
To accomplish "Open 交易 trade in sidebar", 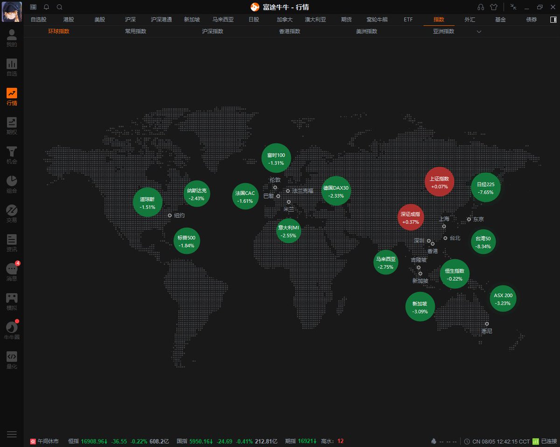I will pos(12,214).
